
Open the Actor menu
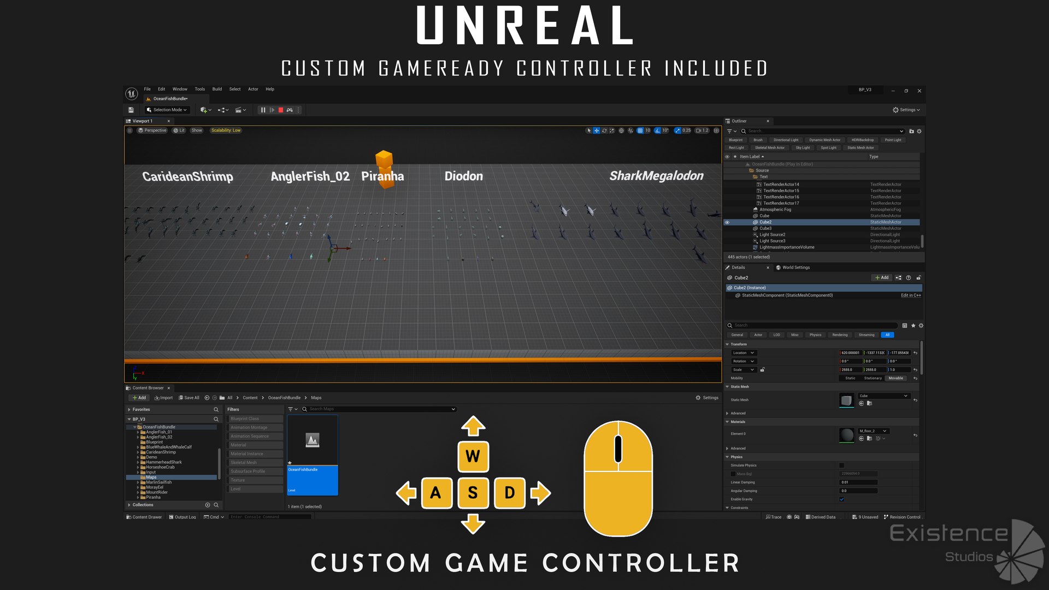[x=253, y=89]
